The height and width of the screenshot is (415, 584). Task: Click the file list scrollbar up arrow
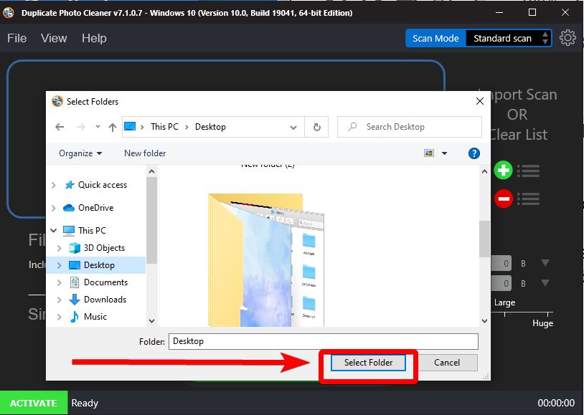tap(484, 171)
